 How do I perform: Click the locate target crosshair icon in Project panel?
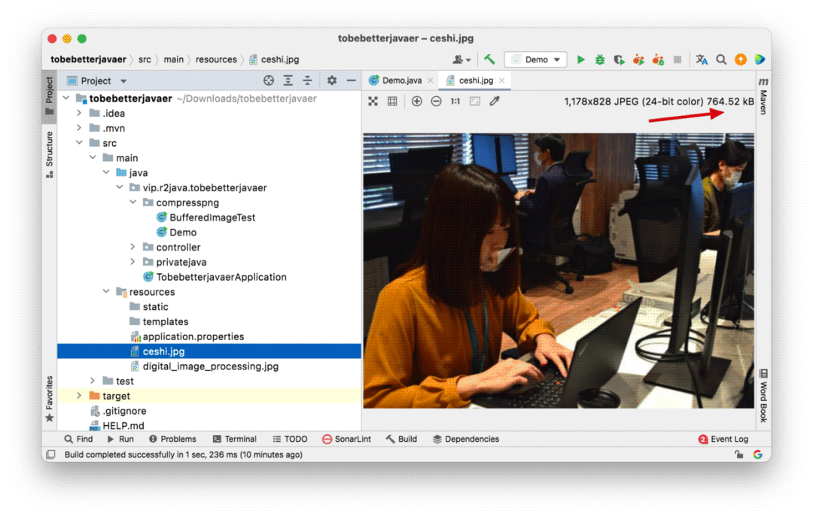(269, 81)
